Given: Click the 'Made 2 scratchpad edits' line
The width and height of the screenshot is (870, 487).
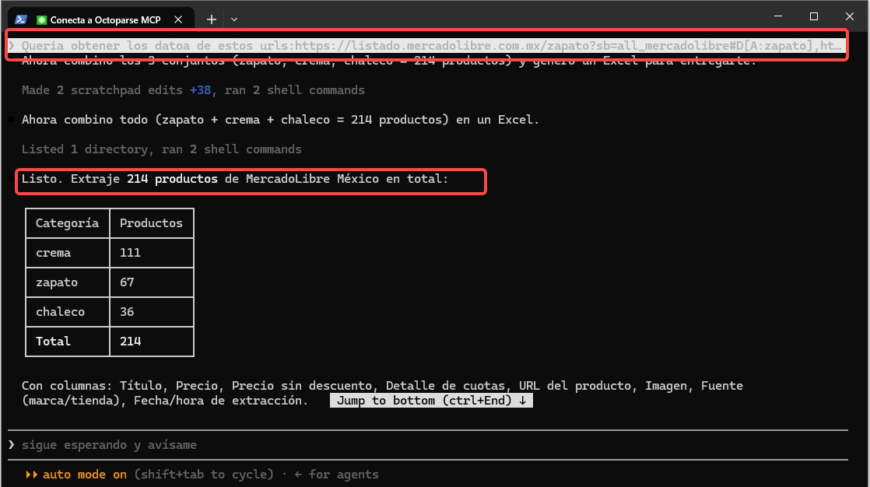Looking at the screenshot, I should coord(193,90).
